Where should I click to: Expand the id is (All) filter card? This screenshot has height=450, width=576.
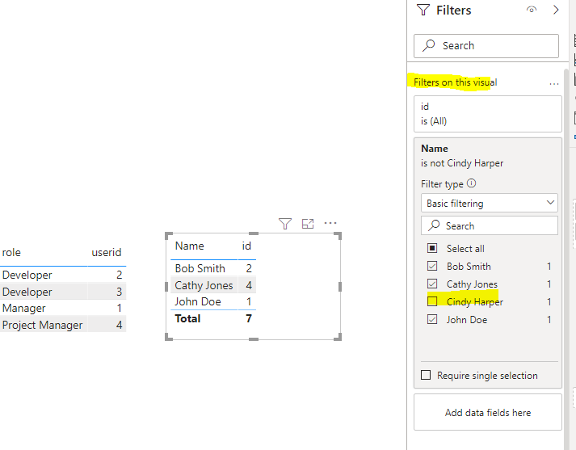(487, 114)
